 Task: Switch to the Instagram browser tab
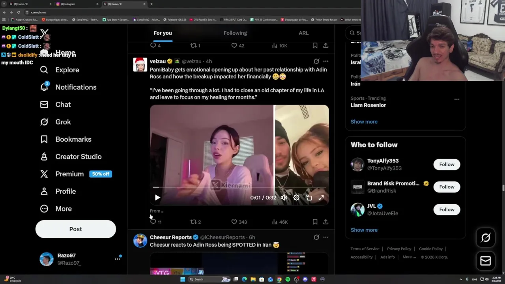(x=78, y=4)
